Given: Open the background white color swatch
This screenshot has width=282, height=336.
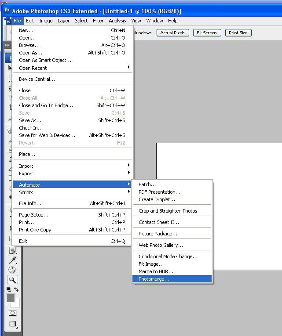Looking at the screenshot, I should point(17,303).
